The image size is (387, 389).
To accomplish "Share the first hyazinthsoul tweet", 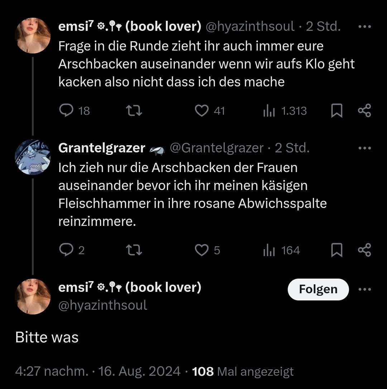I will (x=364, y=111).
